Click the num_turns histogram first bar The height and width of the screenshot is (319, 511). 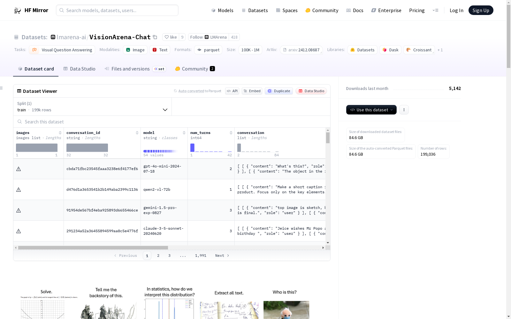tap(192, 148)
